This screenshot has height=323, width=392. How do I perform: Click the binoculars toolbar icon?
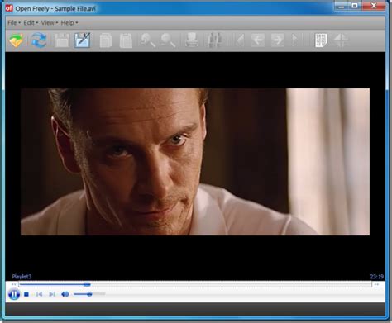(214, 40)
